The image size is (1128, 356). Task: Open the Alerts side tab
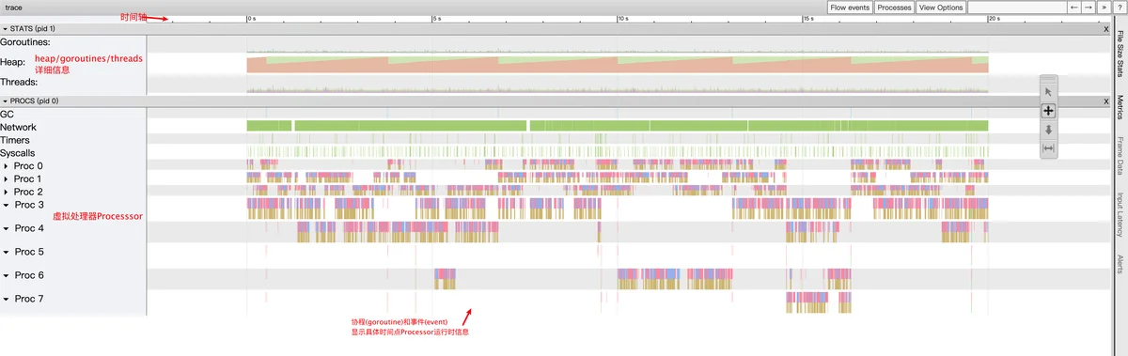(x=1120, y=263)
